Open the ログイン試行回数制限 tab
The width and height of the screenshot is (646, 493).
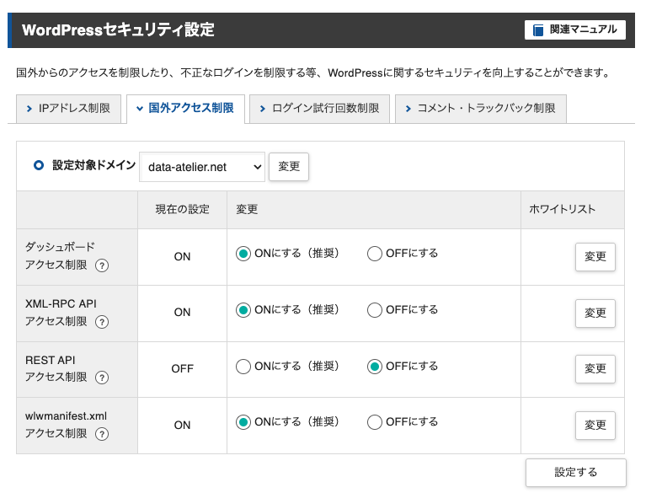pos(319,109)
